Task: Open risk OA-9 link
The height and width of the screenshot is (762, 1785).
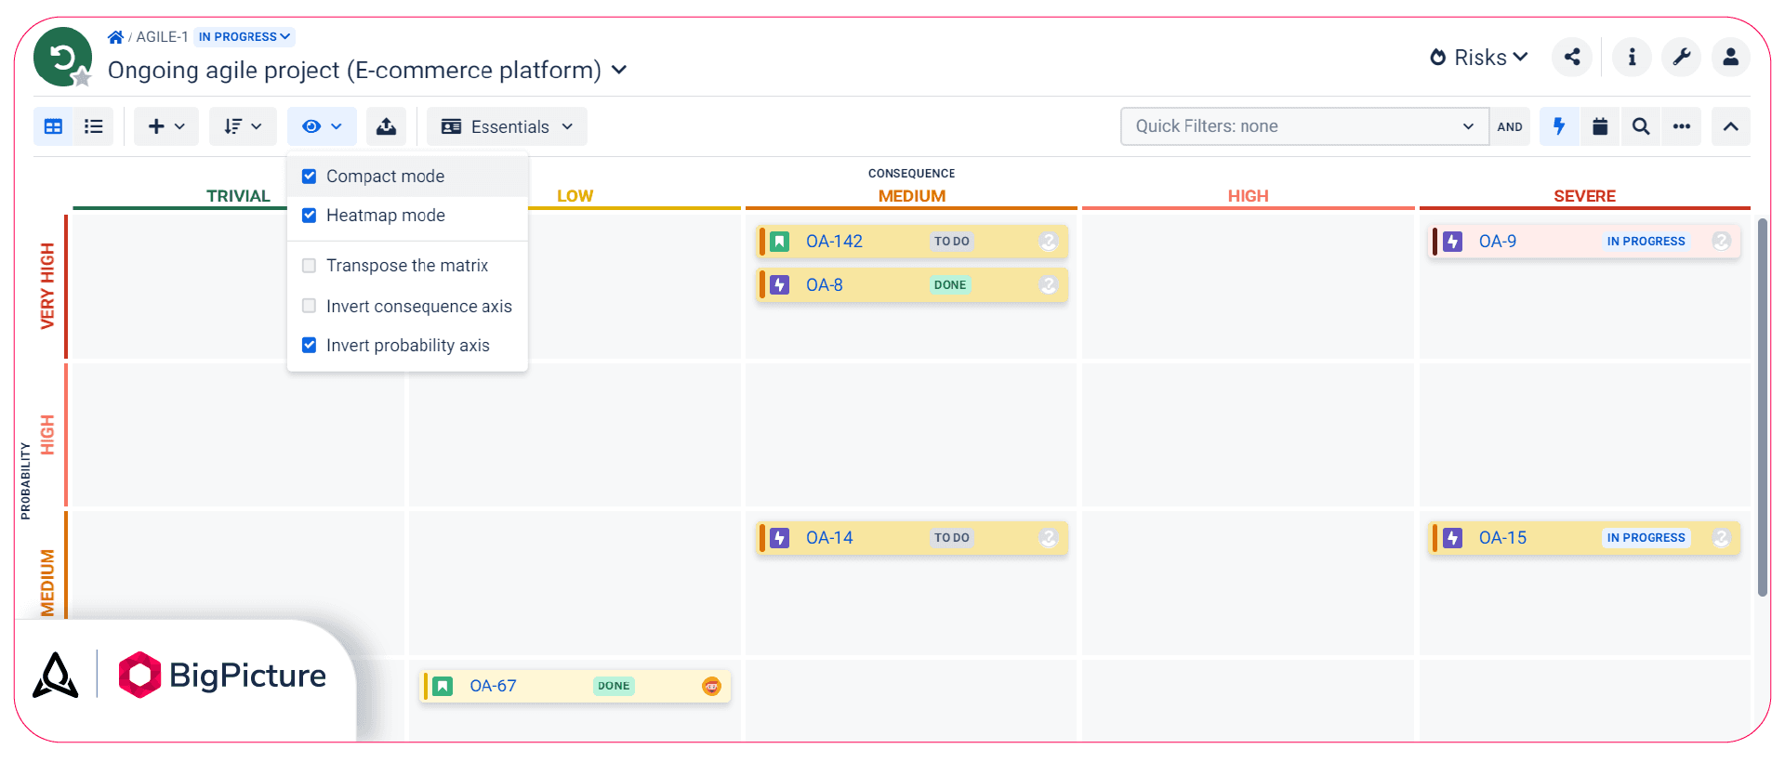Action: pyautogui.click(x=1497, y=242)
